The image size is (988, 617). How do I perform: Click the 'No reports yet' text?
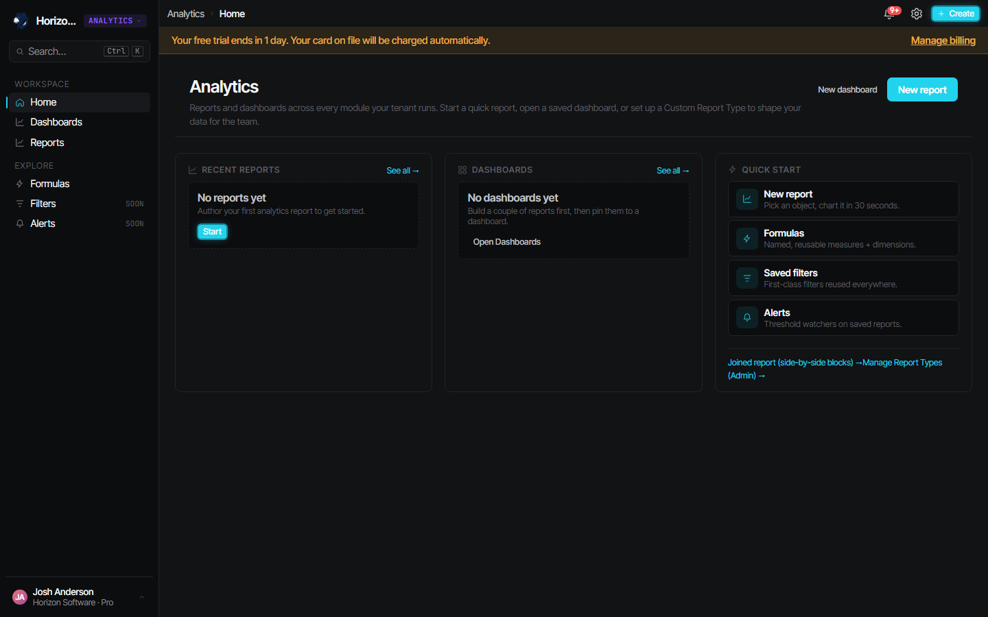pyautogui.click(x=231, y=197)
